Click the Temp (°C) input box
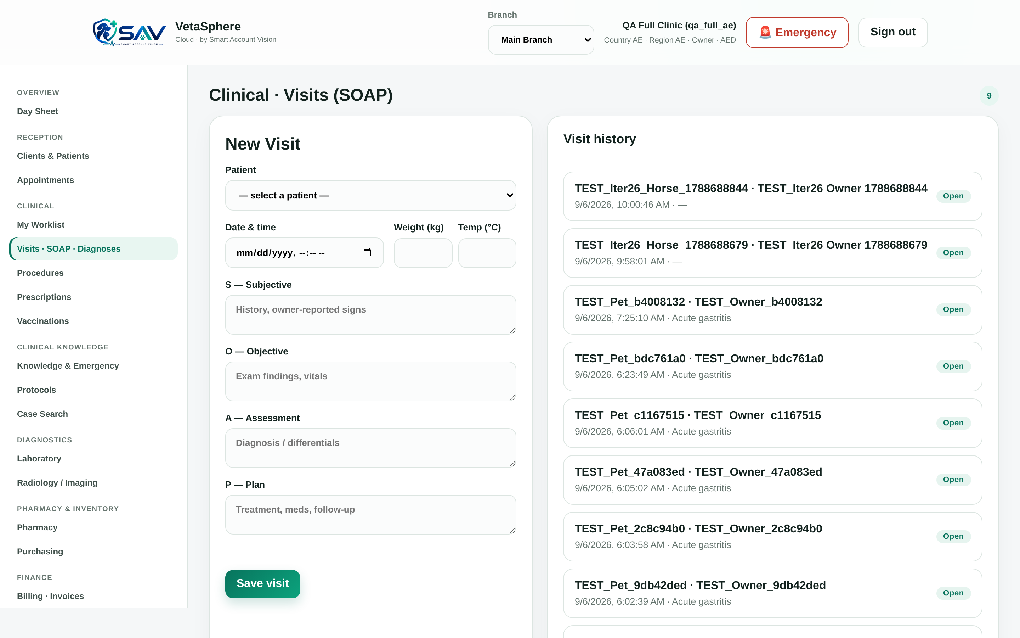1020x638 pixels. point(487,253)
